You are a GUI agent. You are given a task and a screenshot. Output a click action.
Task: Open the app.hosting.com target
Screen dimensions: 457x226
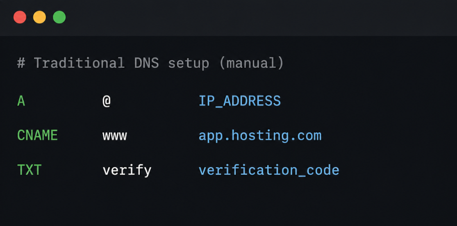pos(260,136)
